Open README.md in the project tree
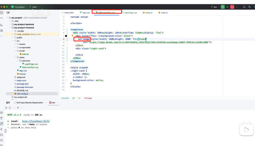The height and width of the screenshot is (146, 255). [x=22, y=90]
